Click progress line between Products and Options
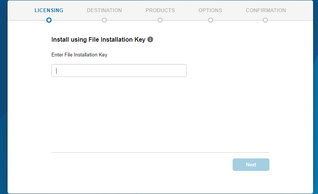This screenshot has width=318, height=194. [x=185, y=20]
